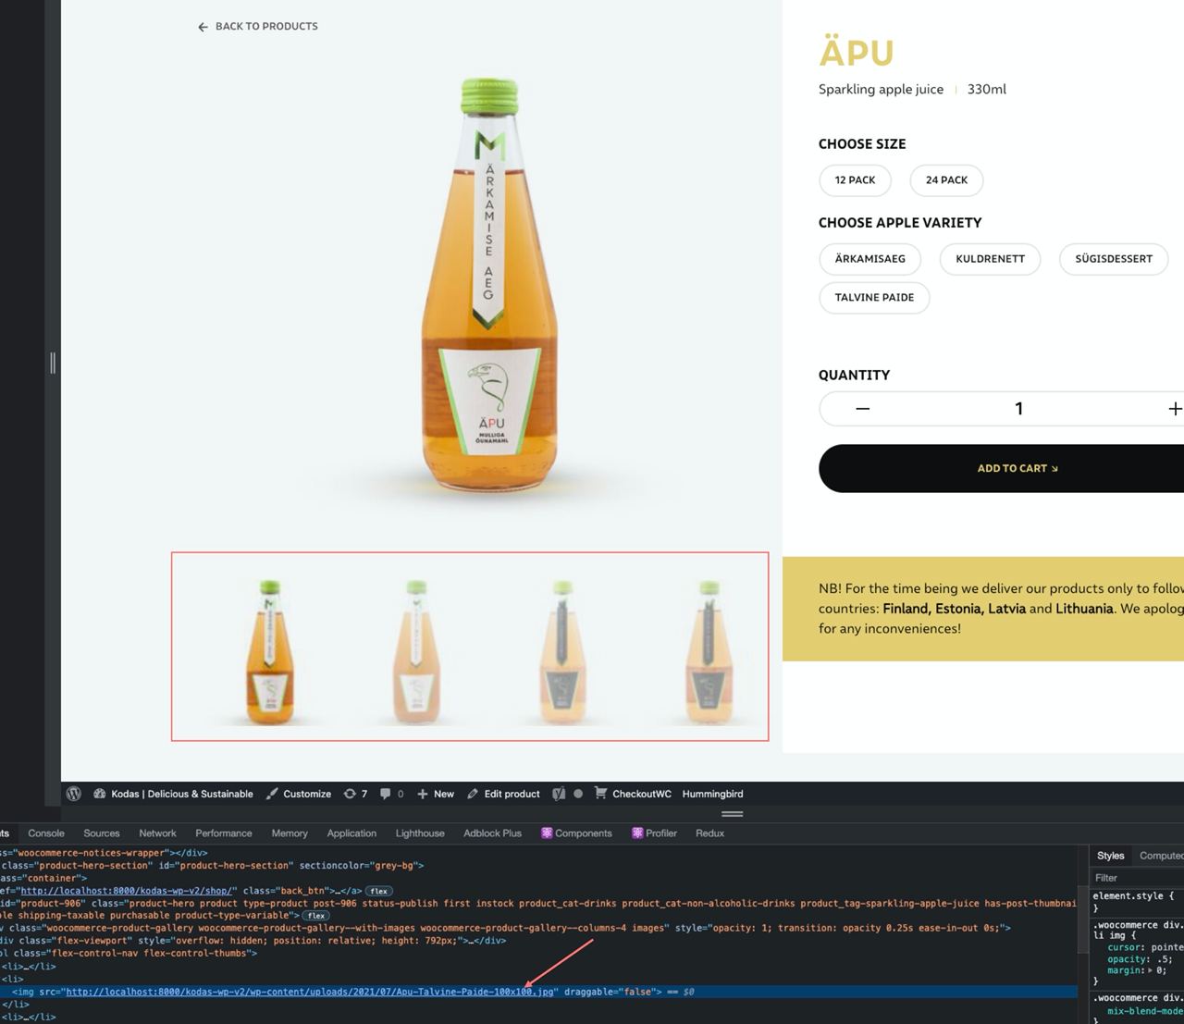Select the fourth bottle gallery thumbnail

pos(708,651)
